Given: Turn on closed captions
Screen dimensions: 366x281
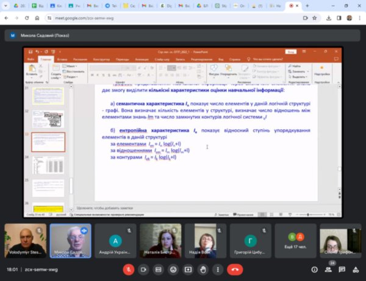Looking at the screenshot, I should 159,269.
